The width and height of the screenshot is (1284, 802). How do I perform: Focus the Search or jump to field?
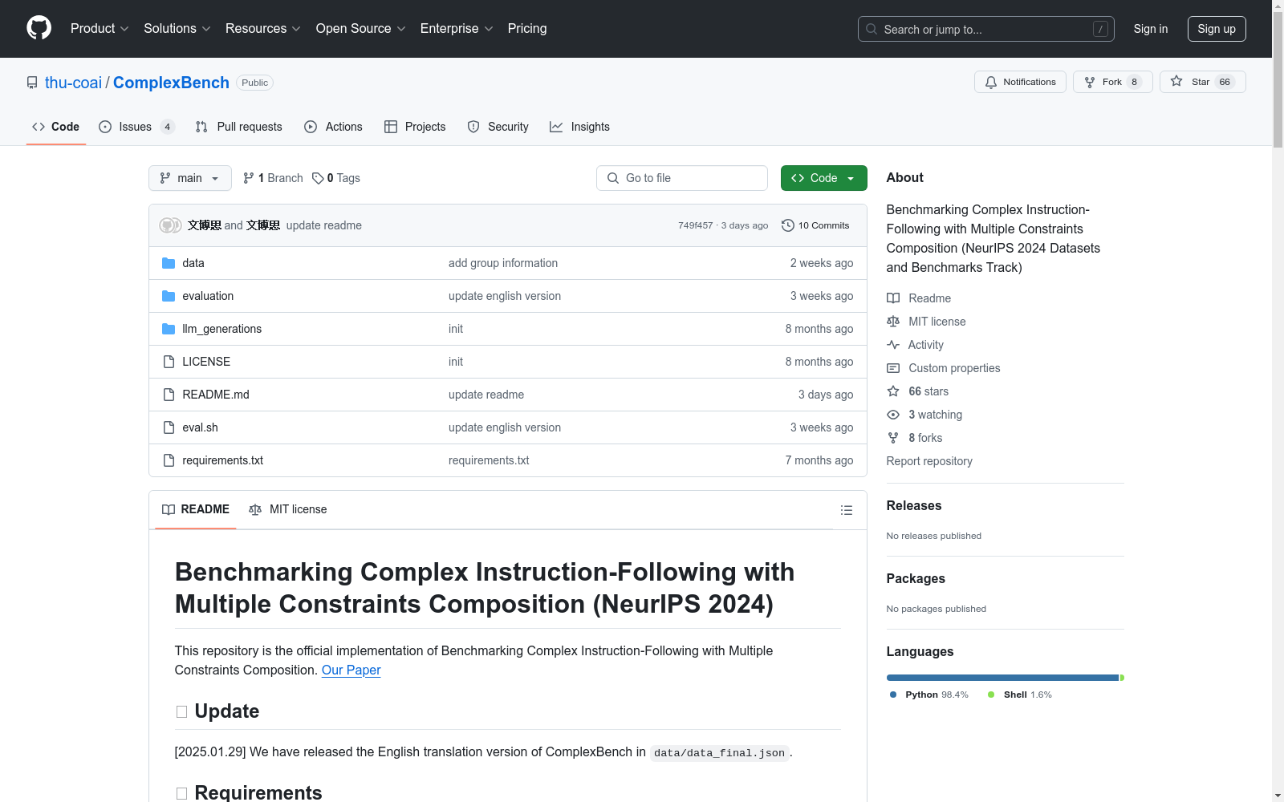[x=986, y=29]
